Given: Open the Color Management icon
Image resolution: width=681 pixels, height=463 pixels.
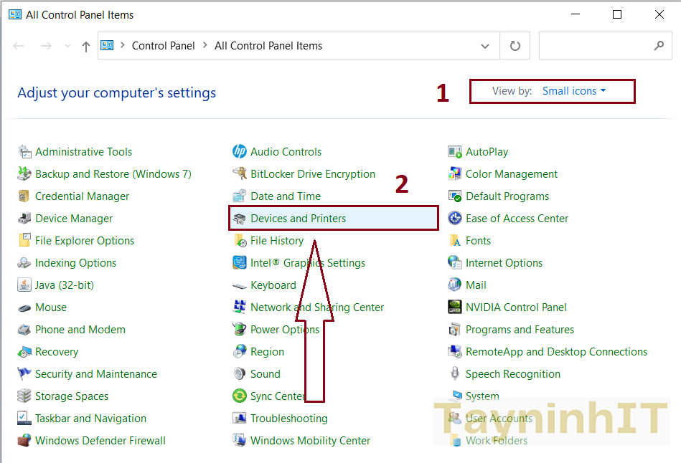Looking at the screenshot, I should [454, 174].
